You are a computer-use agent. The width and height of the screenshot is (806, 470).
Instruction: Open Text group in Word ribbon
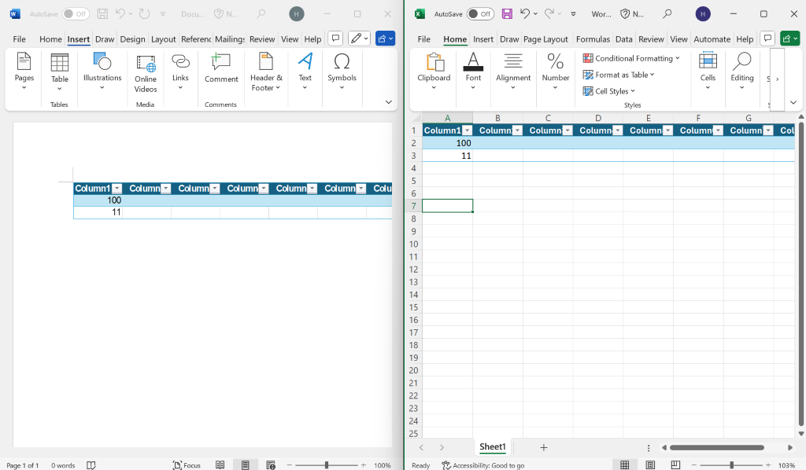pyautogui.click(x=305, y=72)
